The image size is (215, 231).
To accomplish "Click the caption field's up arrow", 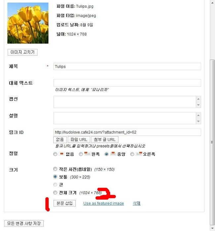I will pyautogui.click(x=198, y=99).
